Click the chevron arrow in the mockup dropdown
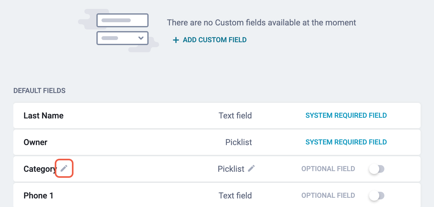 coord(141,38)
